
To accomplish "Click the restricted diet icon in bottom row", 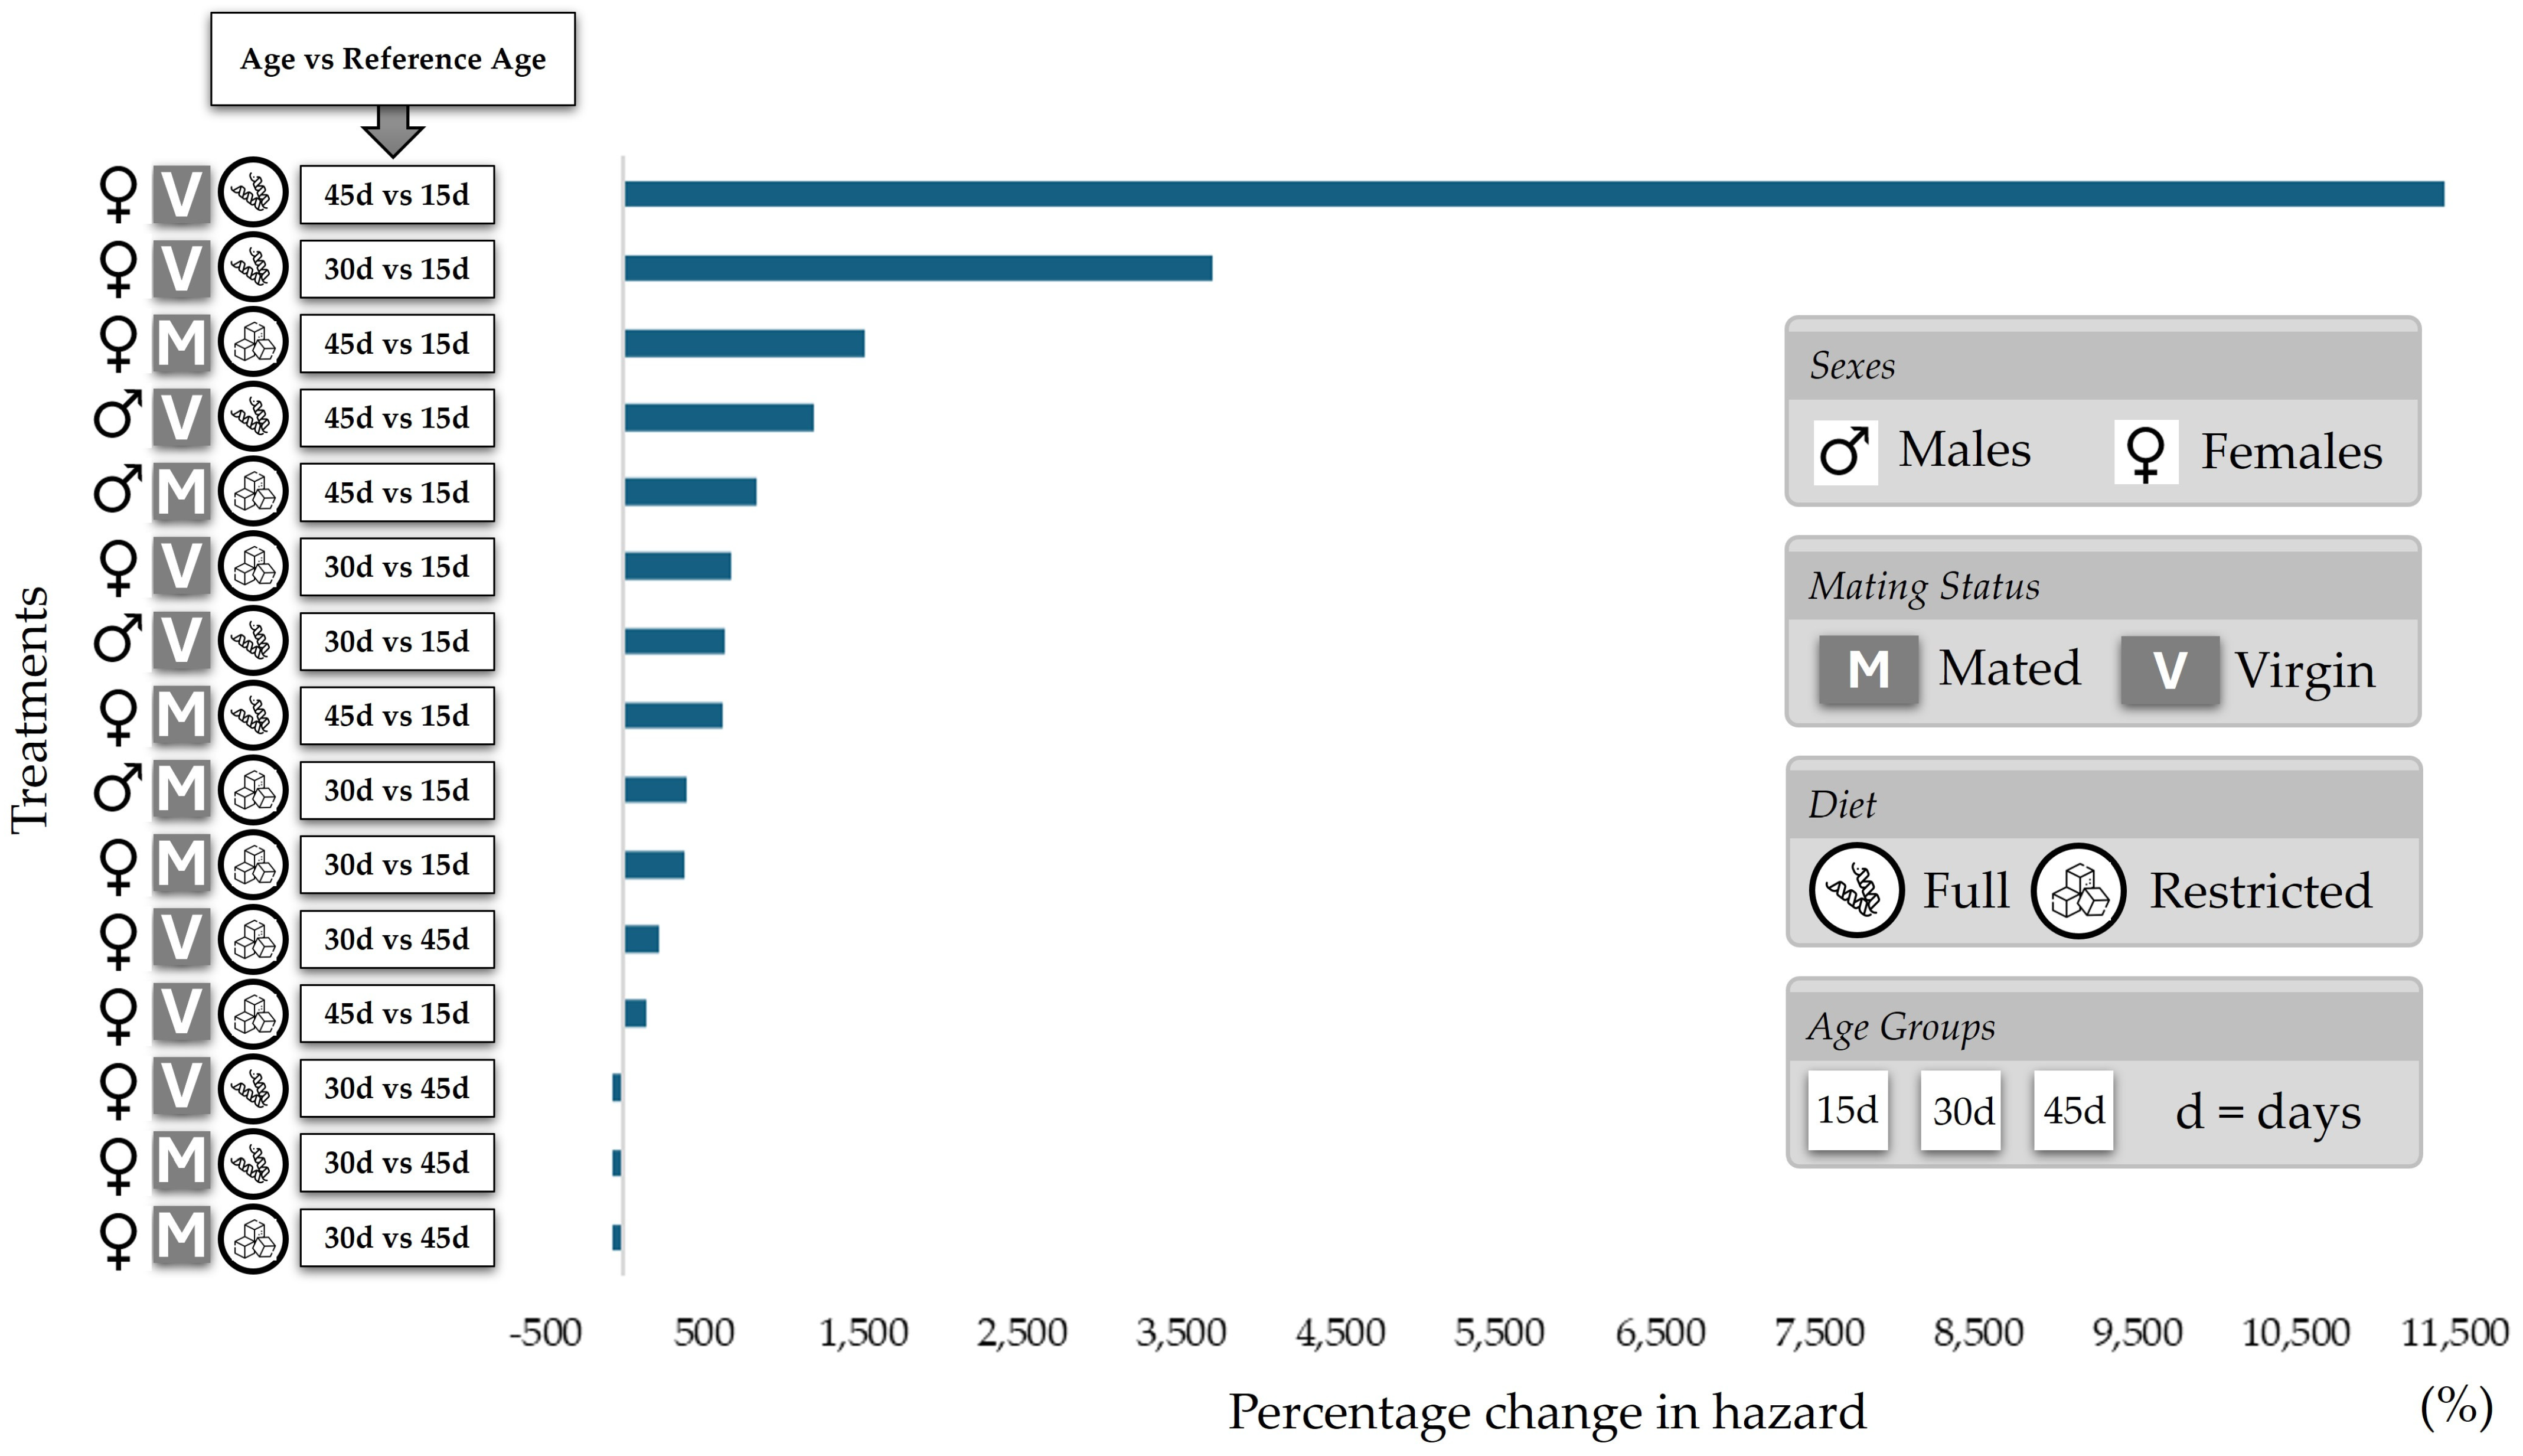I will point(253,1238).
